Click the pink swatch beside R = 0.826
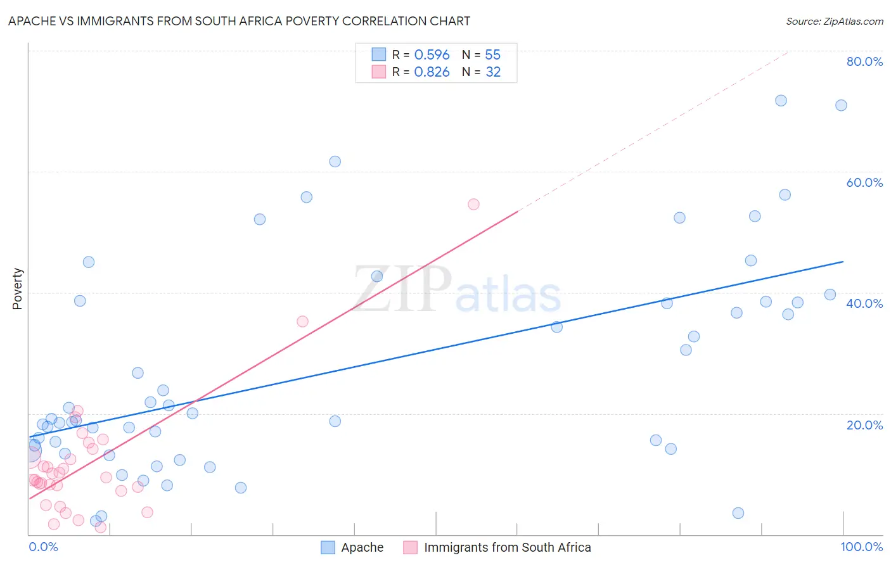Viewport: 891px width, 565px height. click(379, 72)
